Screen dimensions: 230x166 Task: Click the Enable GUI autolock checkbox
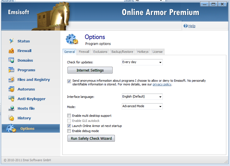[69, 121]
